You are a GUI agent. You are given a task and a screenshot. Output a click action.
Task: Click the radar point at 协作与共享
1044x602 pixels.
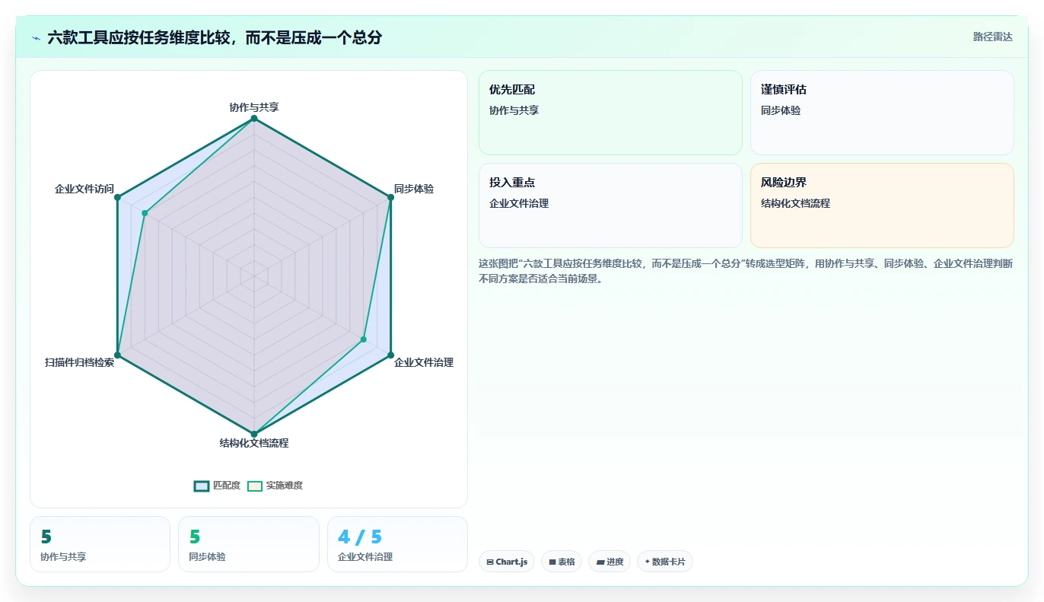(254, 119)
